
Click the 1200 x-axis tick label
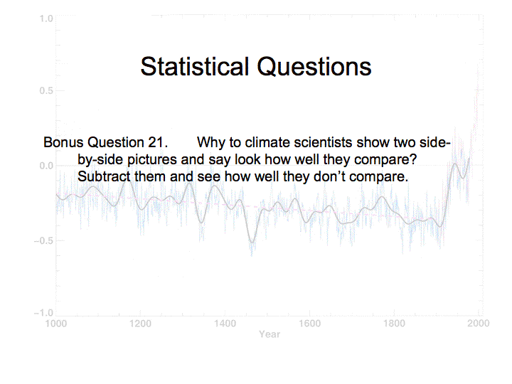(x=141, y=323)
